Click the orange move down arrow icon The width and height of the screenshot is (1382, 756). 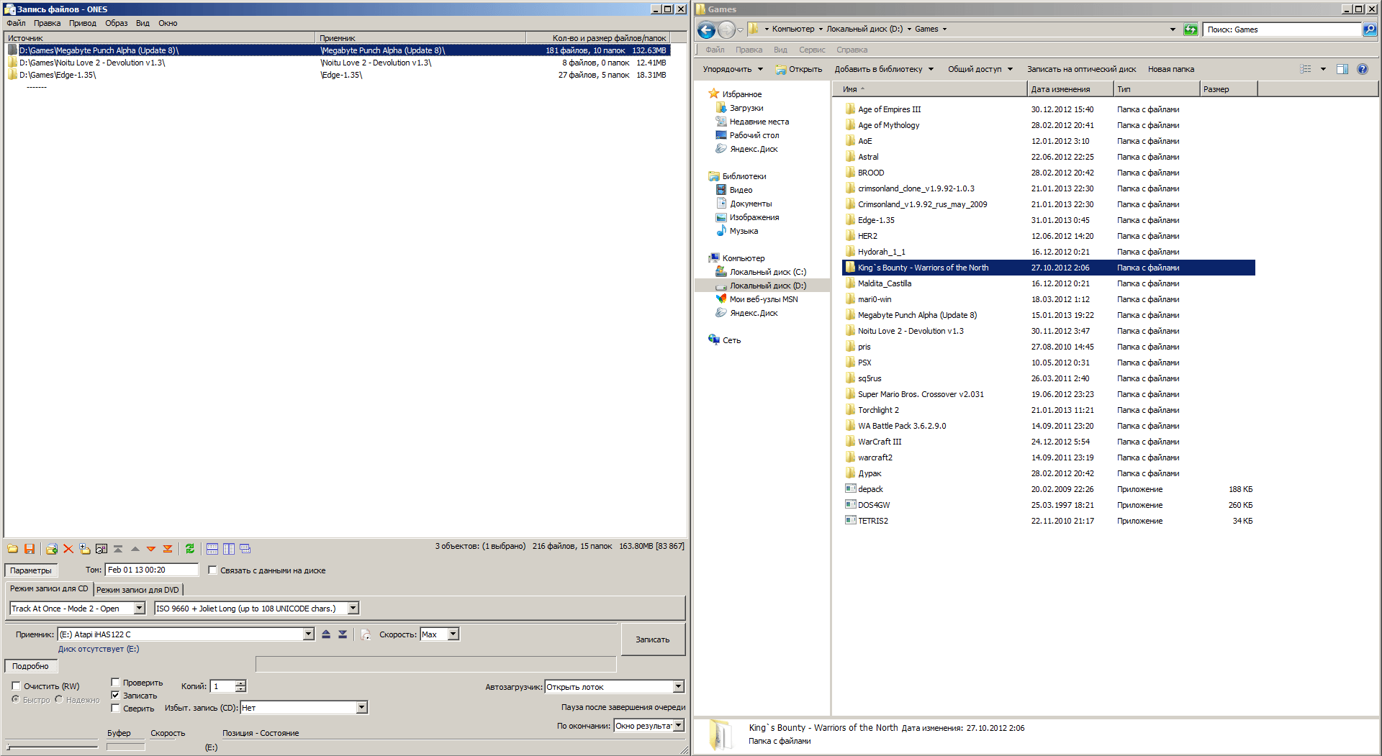[x=151, y=549]
